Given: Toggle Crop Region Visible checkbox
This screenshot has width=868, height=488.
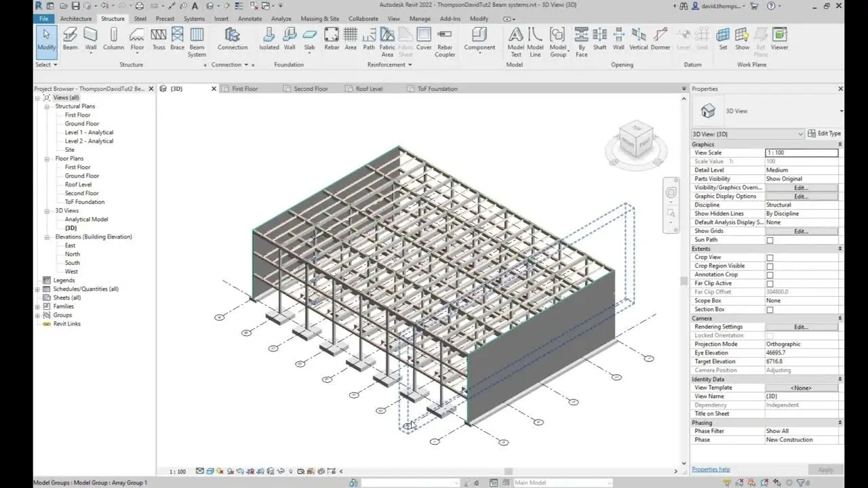Looking at the screenshot, I should pyautogui.click(x=770, y=266).
